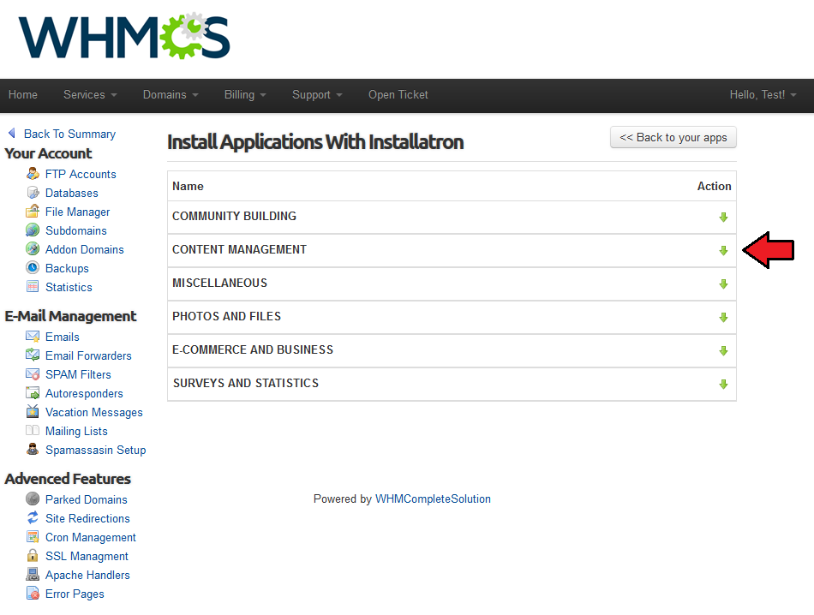
Task: Open the Addon Domains link
Action: [x=85, y=249]
